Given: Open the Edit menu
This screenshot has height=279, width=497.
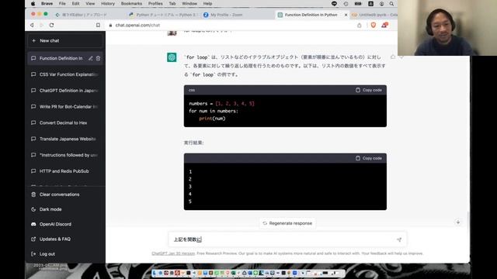Looking at the screenshot, I should tap(75, 4).
